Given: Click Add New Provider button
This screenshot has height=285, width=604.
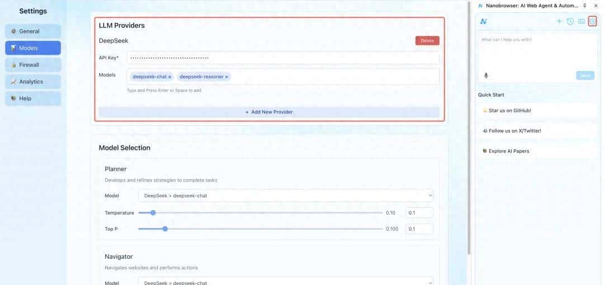Looking at the screenshot, I should click(269, 112).
